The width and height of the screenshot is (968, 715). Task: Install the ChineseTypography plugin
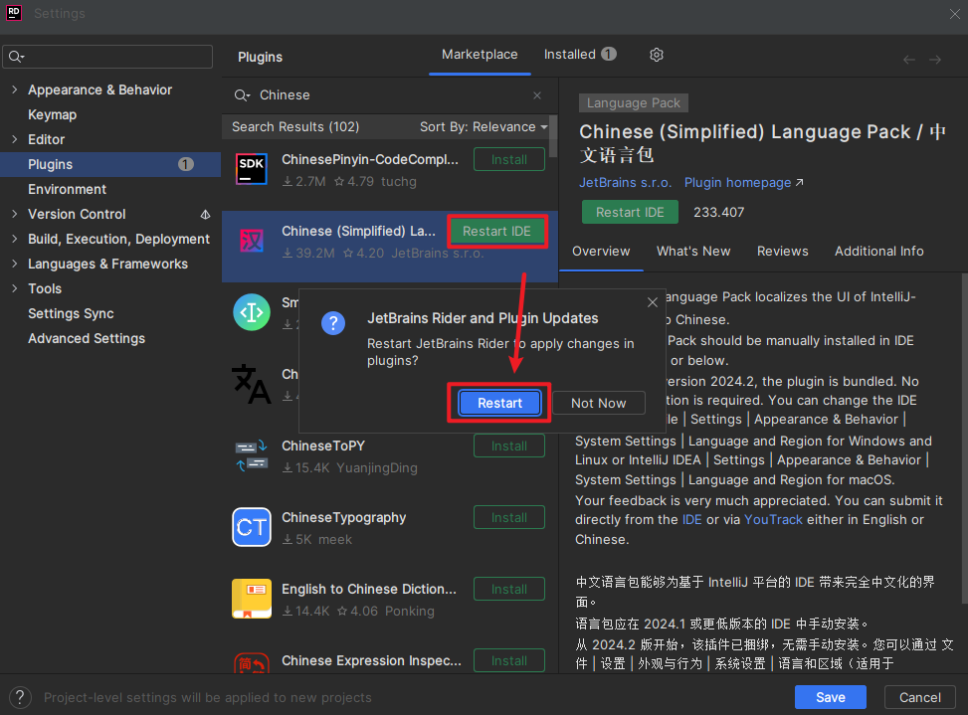point(509,517)
